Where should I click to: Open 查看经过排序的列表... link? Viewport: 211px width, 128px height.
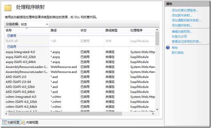[x=186, y=41]
